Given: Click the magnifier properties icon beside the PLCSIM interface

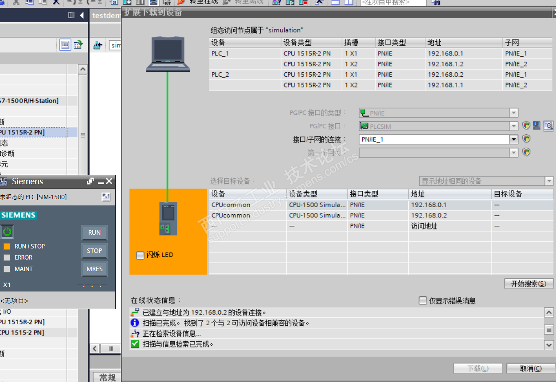Looking at the screenshot, I should click(548, 126).
